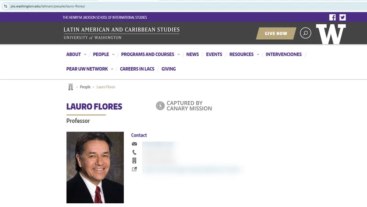
Task: Click the LAURO FLORES page heading
Action: [x=94, y=107]
